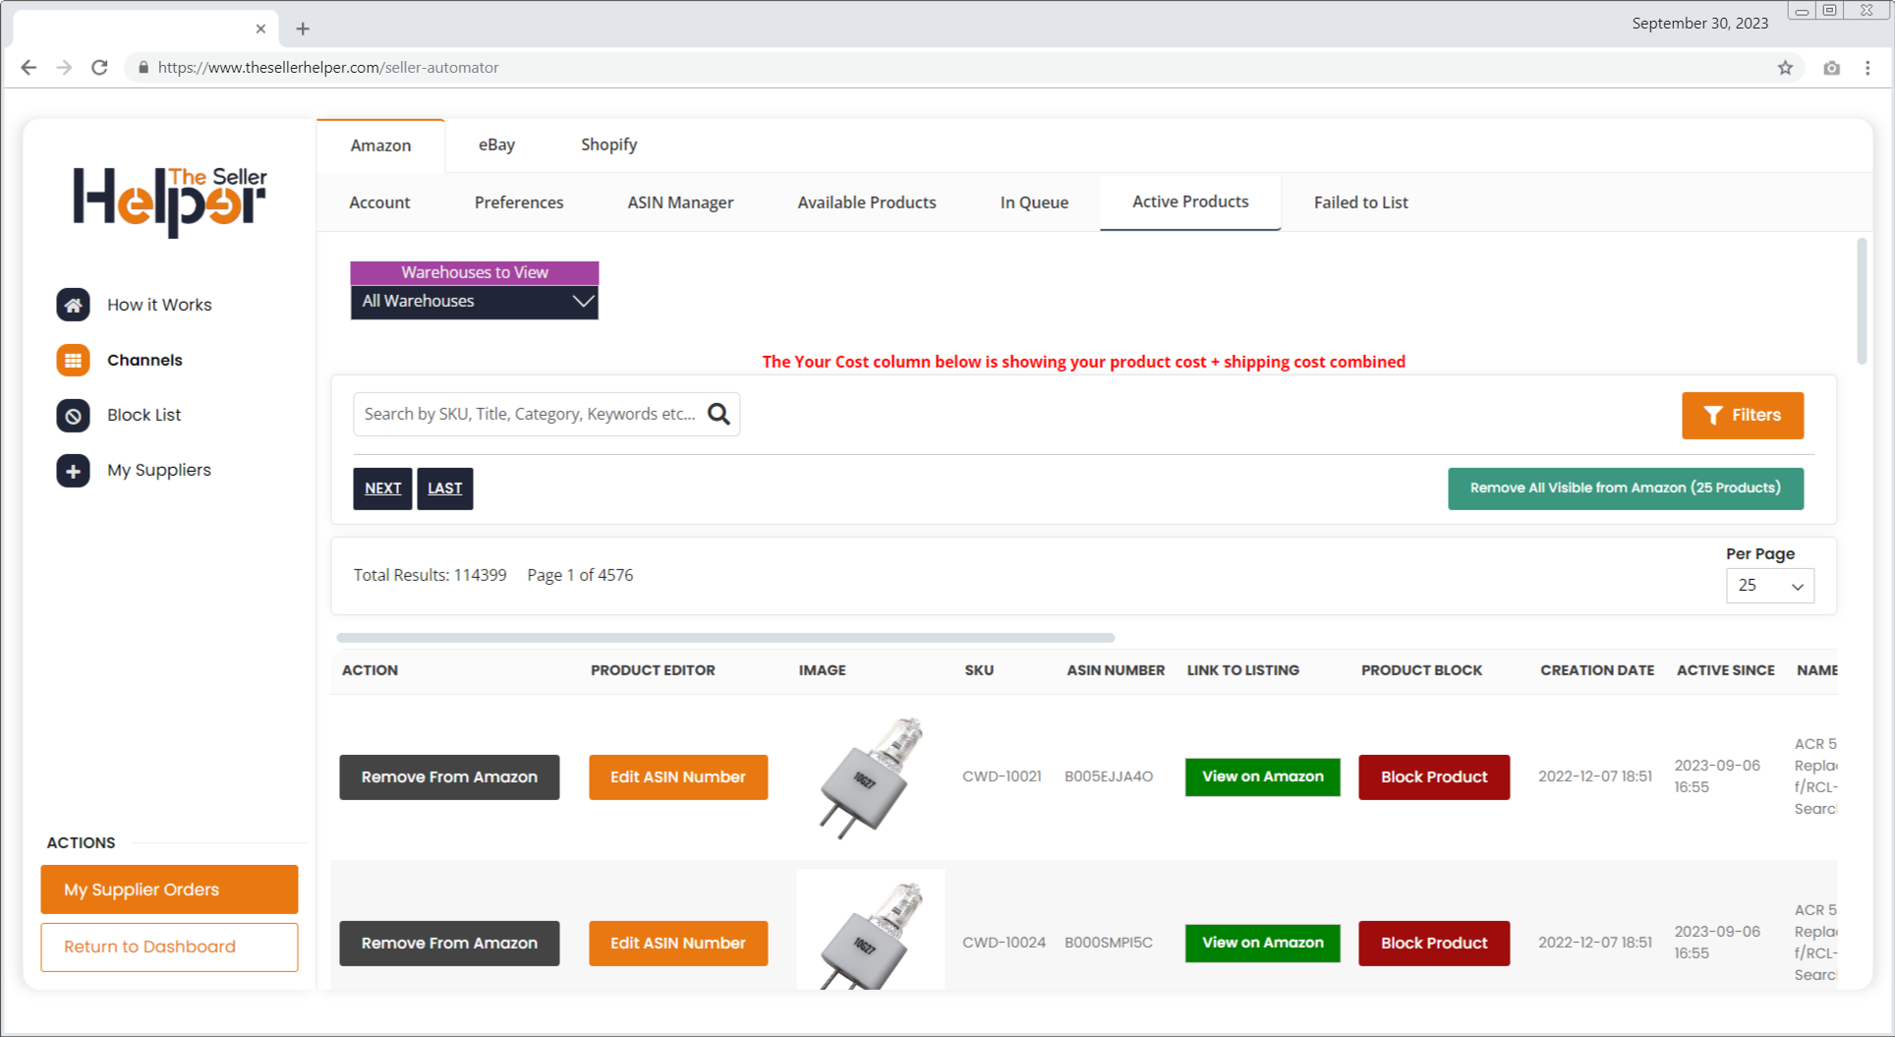Click the horizontal table scrollbar
The width and height of the screenshot is (1895, 1037).
coord(725,637)
